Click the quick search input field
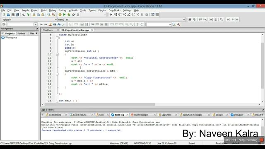This screenshot has height=149, width=265. (21, 24)
